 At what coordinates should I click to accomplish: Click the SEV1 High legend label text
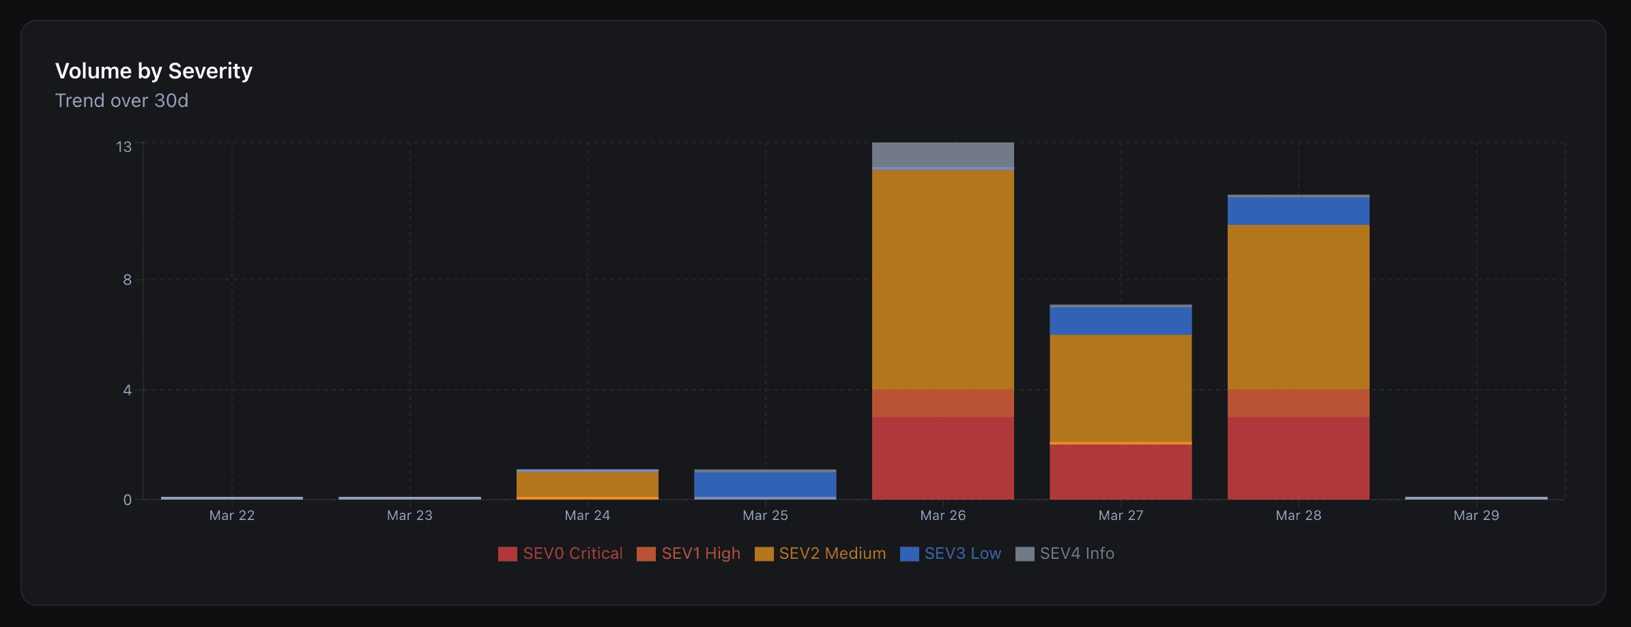pyautogui.click(x=702, y=553)
